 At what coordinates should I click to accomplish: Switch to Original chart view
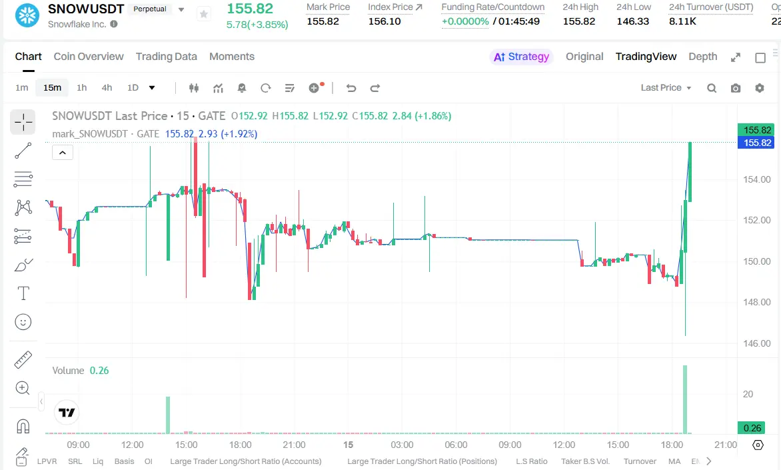pyautogui.click(x=584, y=56)
